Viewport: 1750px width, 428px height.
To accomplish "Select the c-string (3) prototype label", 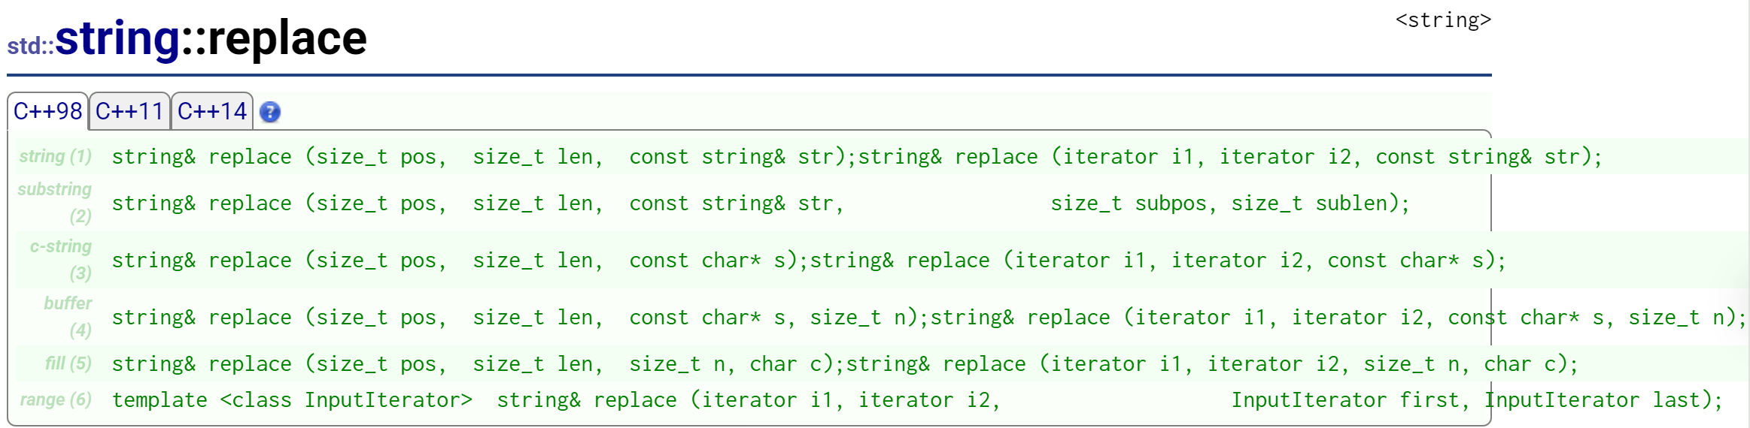I will (61, 260).
